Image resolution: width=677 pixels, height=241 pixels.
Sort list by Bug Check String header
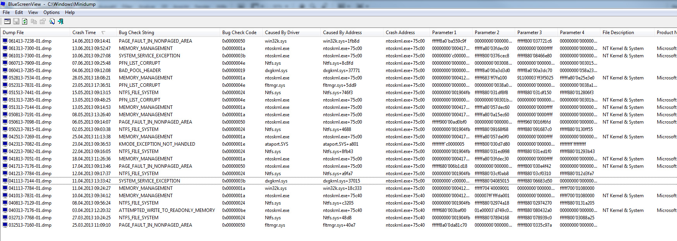[x=136, y=33]
